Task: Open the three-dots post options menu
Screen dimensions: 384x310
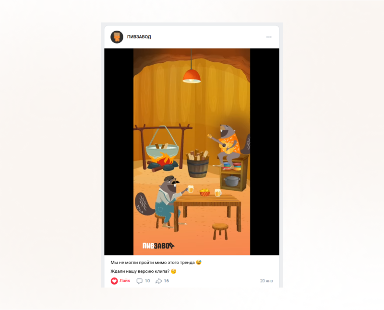Action: 269,37
